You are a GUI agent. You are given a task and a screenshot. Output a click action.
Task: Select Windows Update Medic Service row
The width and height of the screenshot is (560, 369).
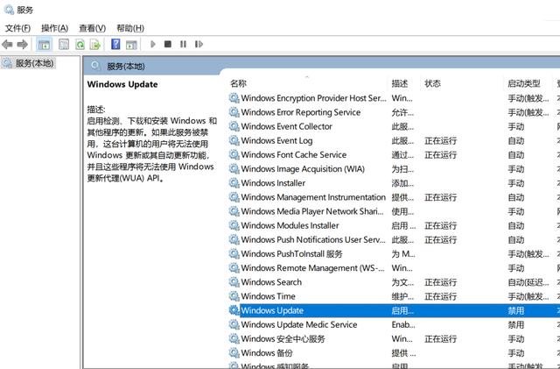click(x=395, y=324)
